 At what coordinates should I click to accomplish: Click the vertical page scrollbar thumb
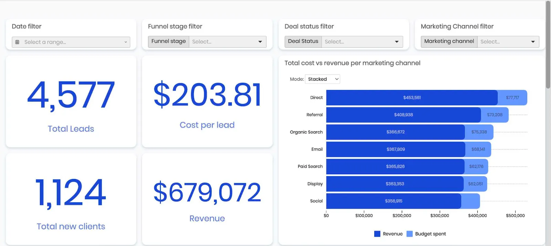pos(548,45)
